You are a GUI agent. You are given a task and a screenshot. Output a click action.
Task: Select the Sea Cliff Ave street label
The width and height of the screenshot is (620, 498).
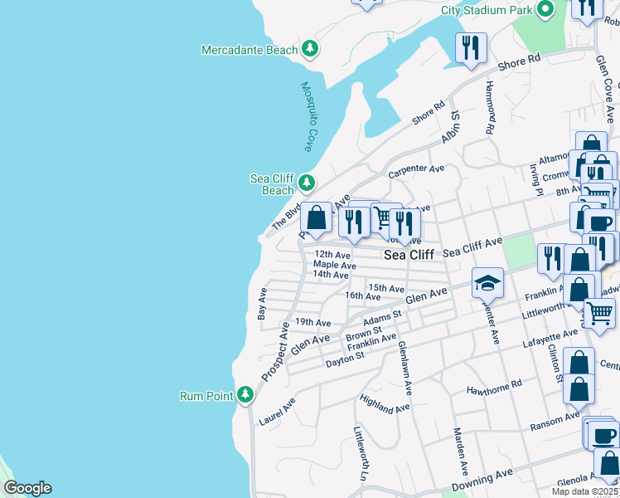(472, 247)
